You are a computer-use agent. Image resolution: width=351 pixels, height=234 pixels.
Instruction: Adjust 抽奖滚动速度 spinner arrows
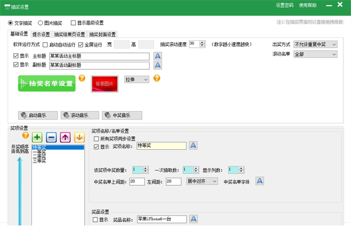203,44
